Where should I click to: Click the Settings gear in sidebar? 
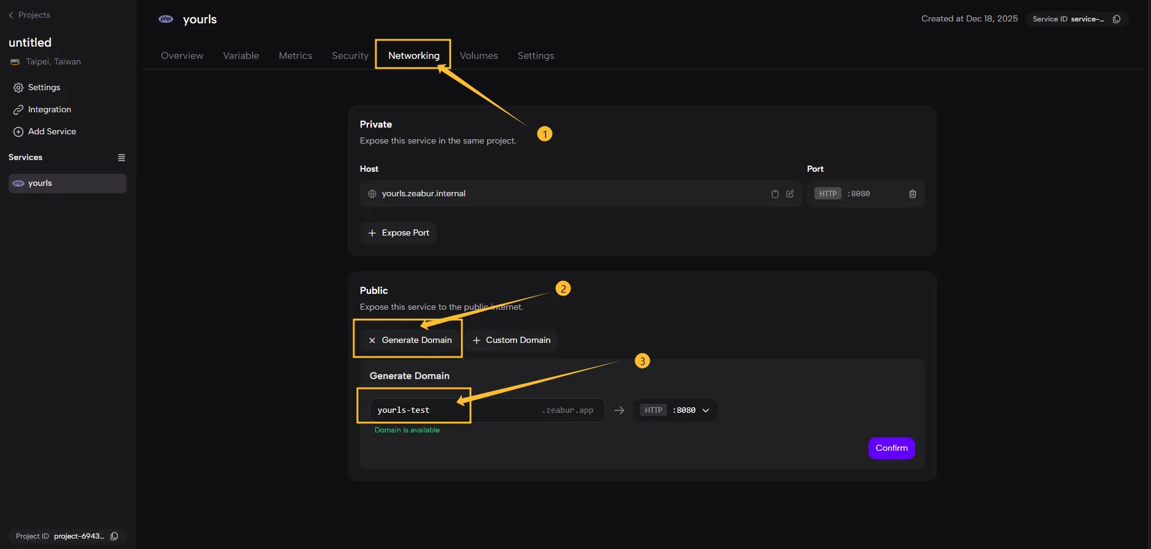pyautogui.click(x=18, y=88)
